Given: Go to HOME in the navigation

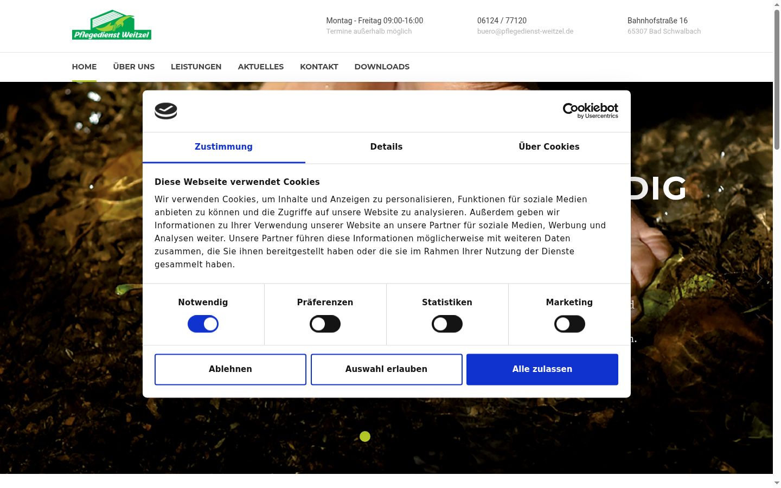Looking at the screenshot, I should coord(84,67).
